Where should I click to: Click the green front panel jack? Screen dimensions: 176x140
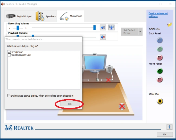[x=160, y=71]
